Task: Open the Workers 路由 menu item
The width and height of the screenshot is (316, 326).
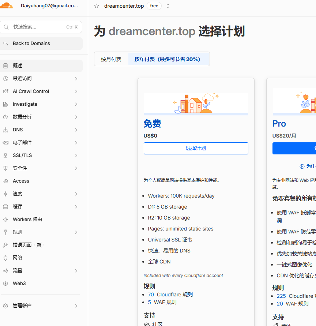Action: (x=41, y=220)
